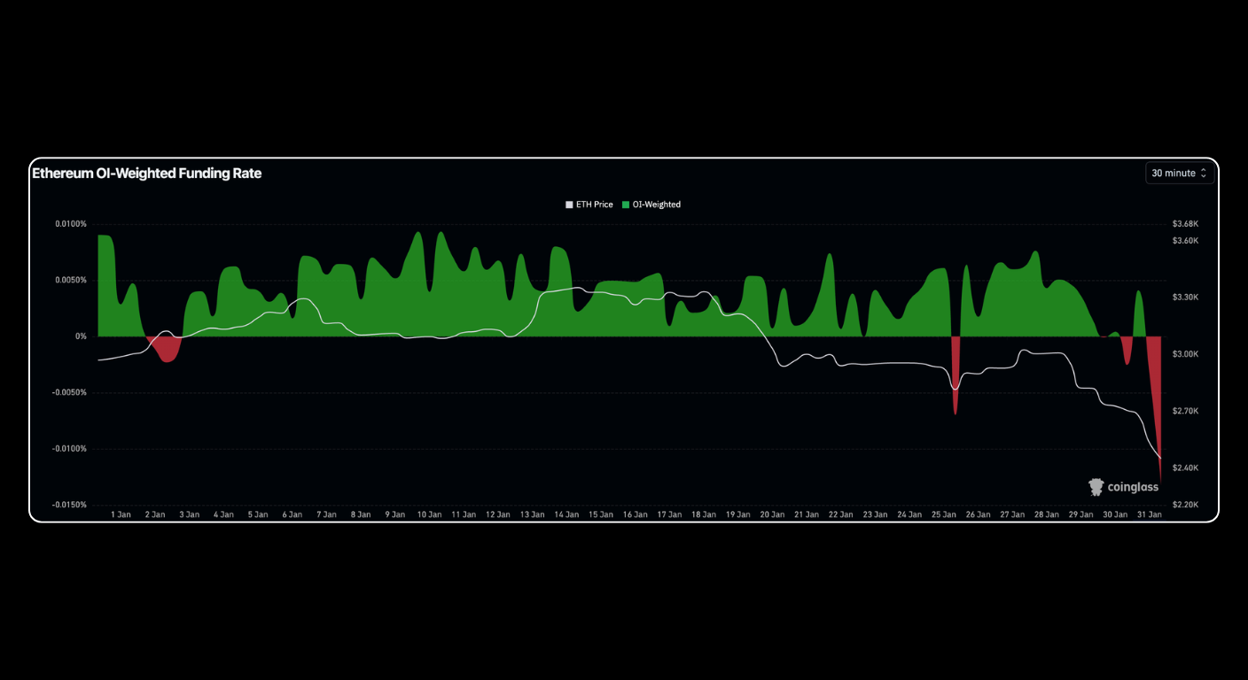The width and height of the screenshot is (1248, 680).
Task: Click the white ETH Price legend swatch
Action: [568, 204]
